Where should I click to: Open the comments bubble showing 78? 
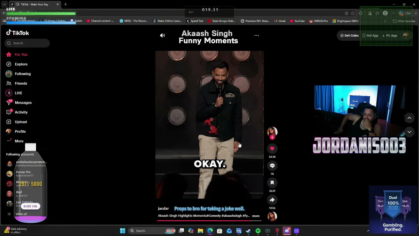pyautogui.click(x=272, y=166)
